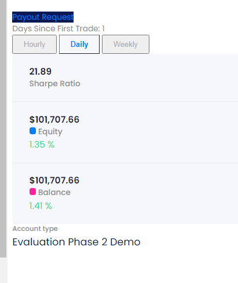Click the Balance legend label
Screen dimensions: 238x283
coord(54,192)
